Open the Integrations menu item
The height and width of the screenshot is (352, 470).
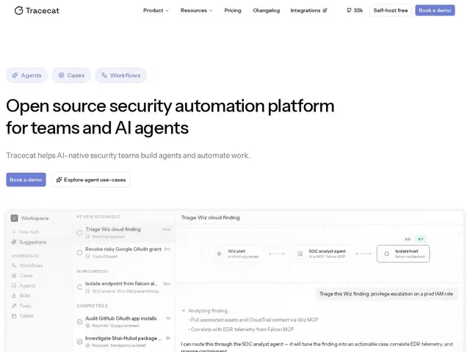pos(308,10)
